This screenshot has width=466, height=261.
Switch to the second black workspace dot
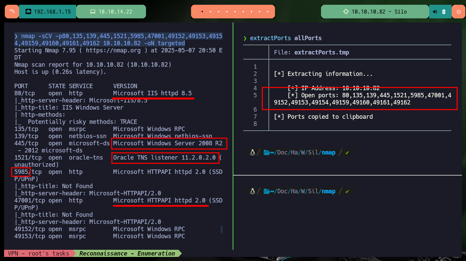(202, 12)
